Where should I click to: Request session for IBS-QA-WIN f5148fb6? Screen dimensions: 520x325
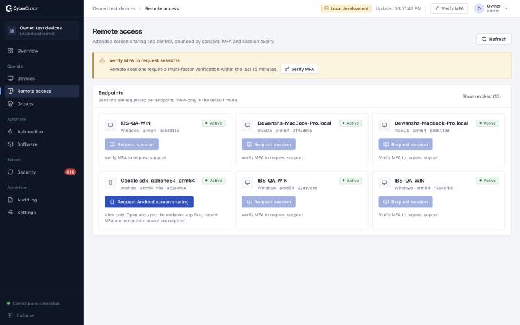point(406,202)
